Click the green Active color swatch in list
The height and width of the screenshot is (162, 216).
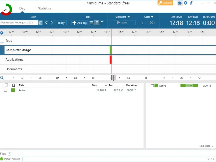coord(13,90)
